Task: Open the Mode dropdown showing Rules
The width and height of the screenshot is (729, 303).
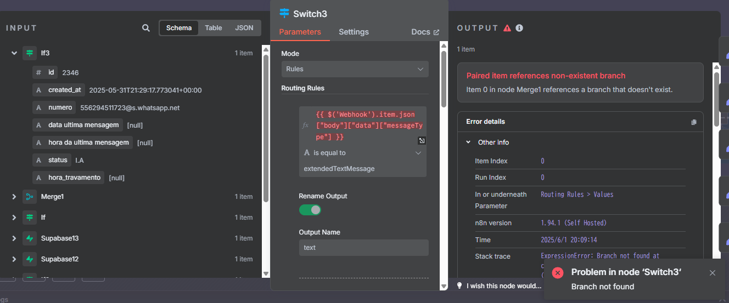Action: point(355,69)
